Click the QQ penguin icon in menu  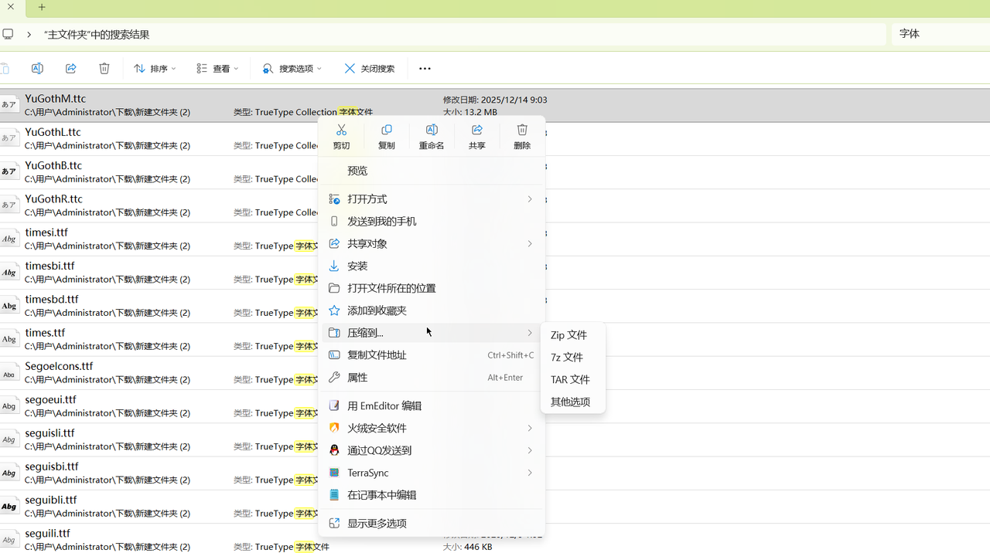click(334, 450)
